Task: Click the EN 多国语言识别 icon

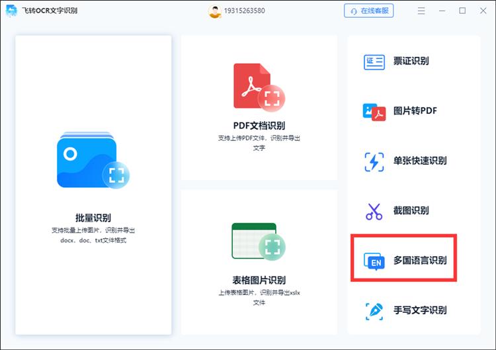Action: pos(374,261)
